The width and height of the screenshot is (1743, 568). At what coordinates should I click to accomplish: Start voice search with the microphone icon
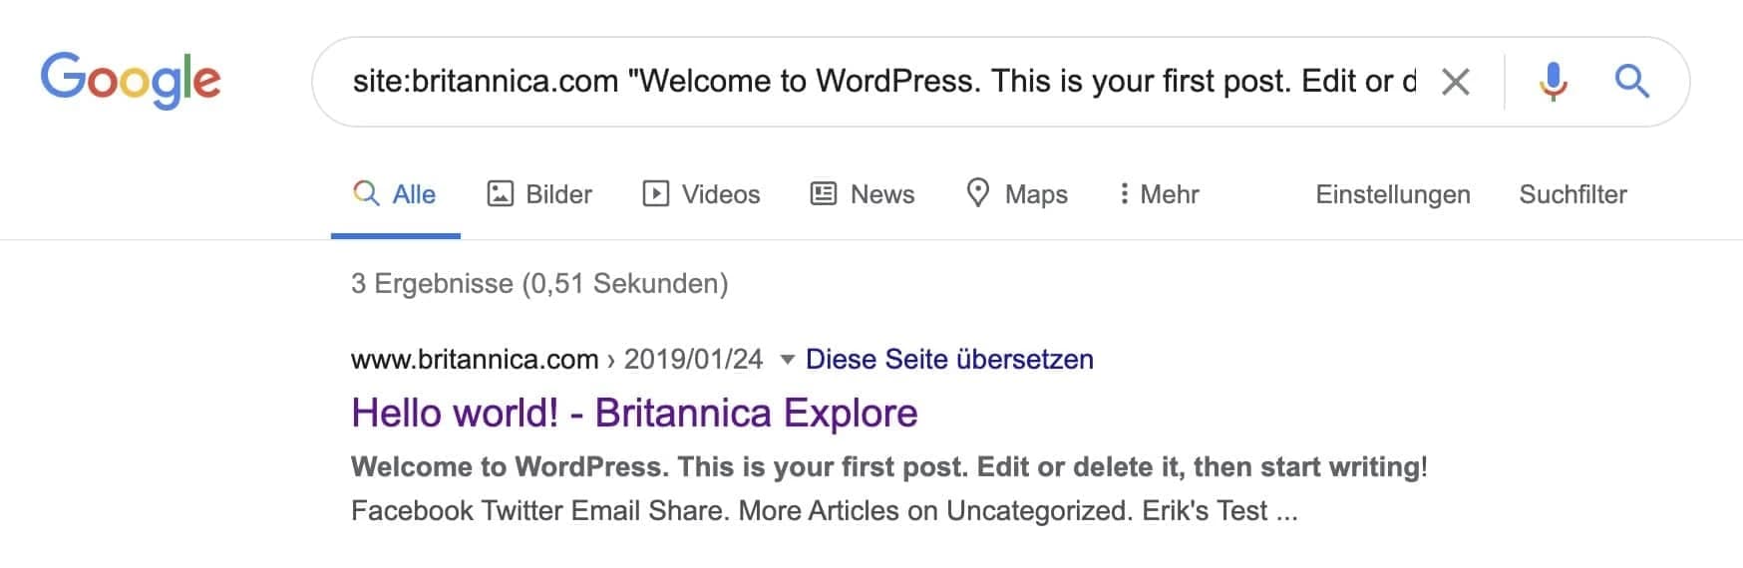(1552, 82)
